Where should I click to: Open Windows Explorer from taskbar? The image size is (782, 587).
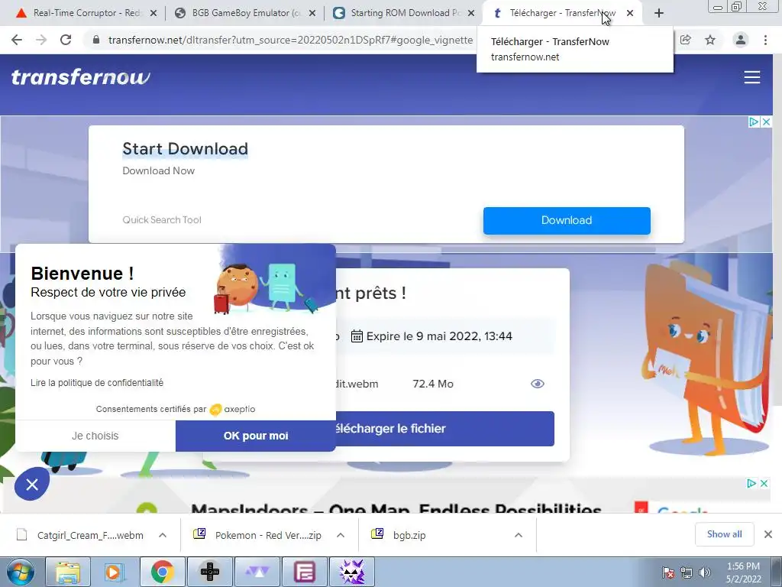tap(68, 572)
